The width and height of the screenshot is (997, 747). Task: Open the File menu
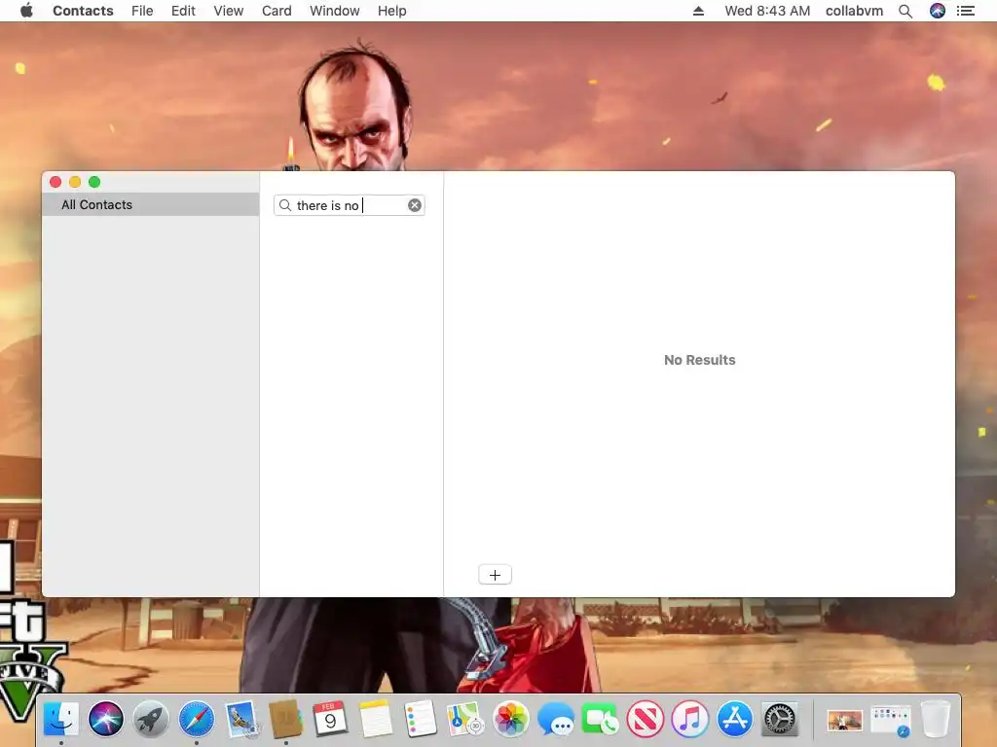coord(142,11)
